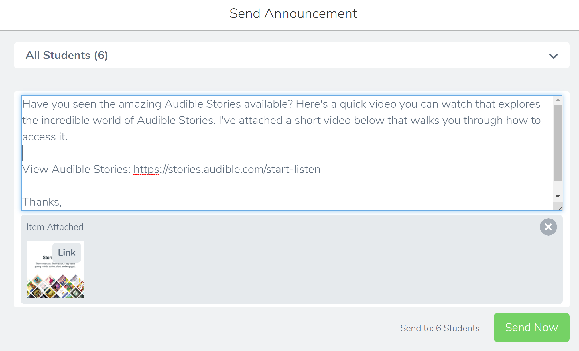This screenshot has height=351, width=579.
Task: Remove the attached item with the X button
Action: pos(548,227)
